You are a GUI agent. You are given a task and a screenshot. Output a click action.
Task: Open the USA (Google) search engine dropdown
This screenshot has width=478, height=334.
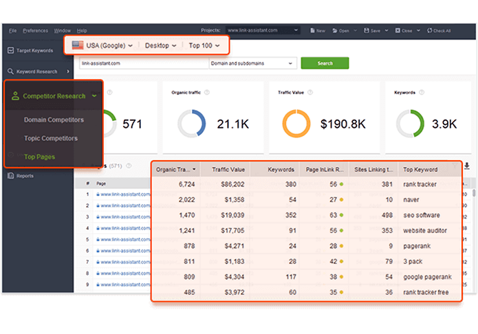[102, 46]
